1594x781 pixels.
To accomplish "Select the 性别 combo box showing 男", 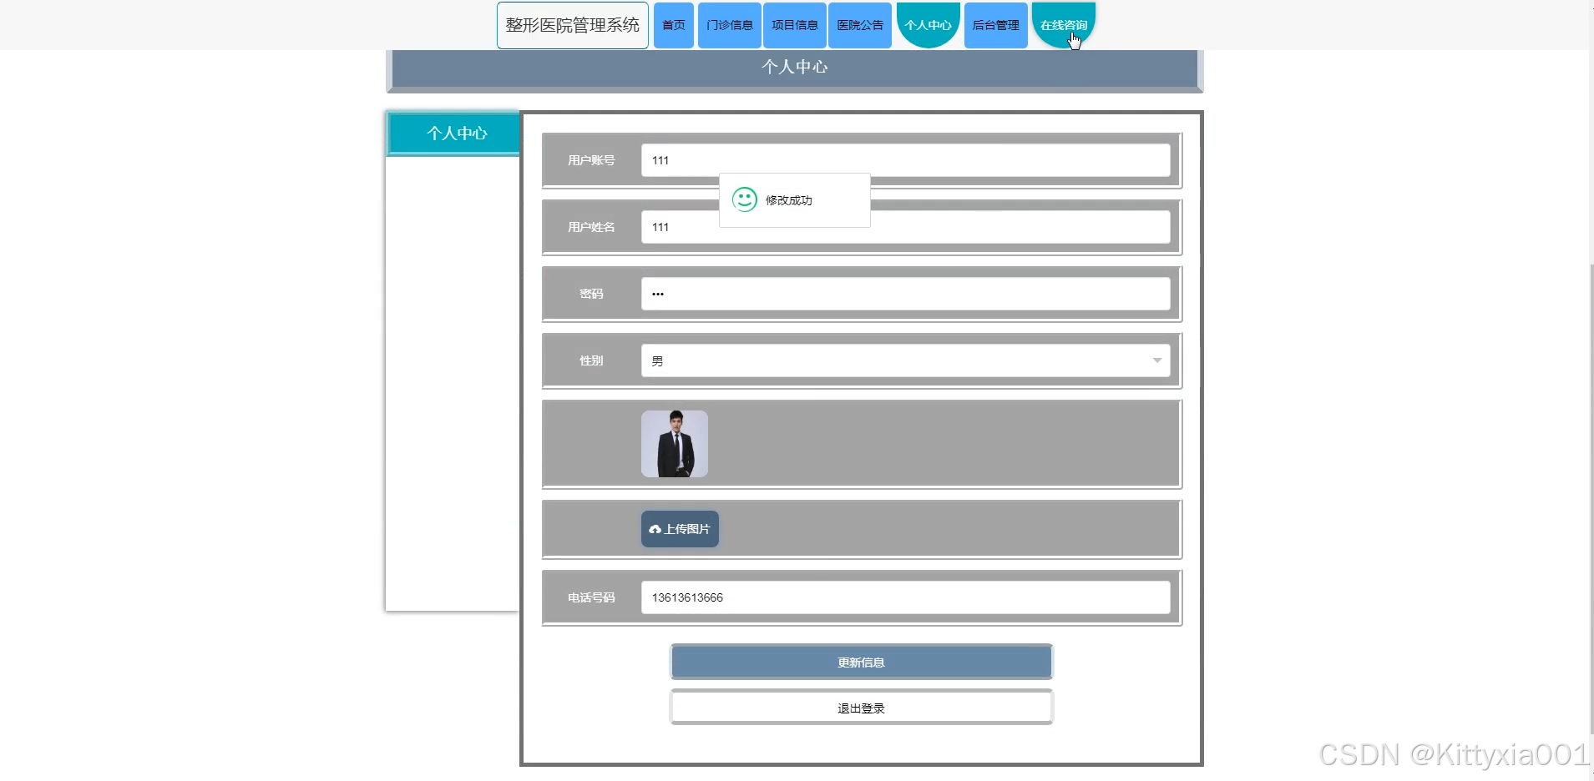I will [905, 360].
